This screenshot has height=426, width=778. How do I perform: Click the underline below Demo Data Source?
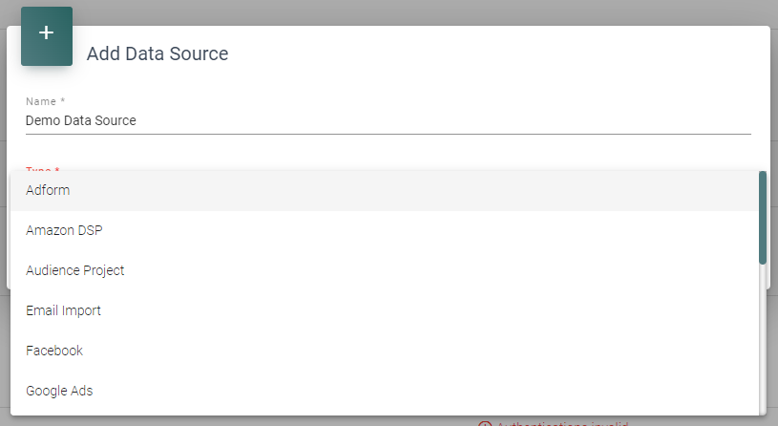click(x=382, y=134)
